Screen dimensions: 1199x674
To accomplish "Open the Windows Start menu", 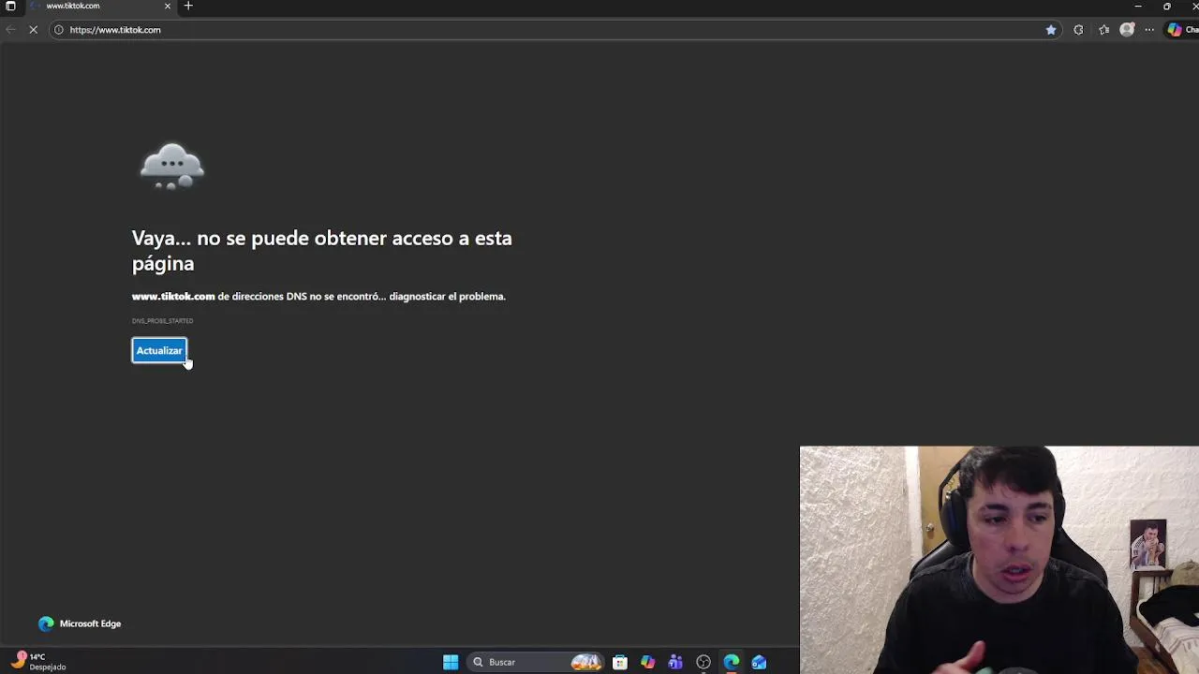I will pyautogui.click(x=451, y=662).
